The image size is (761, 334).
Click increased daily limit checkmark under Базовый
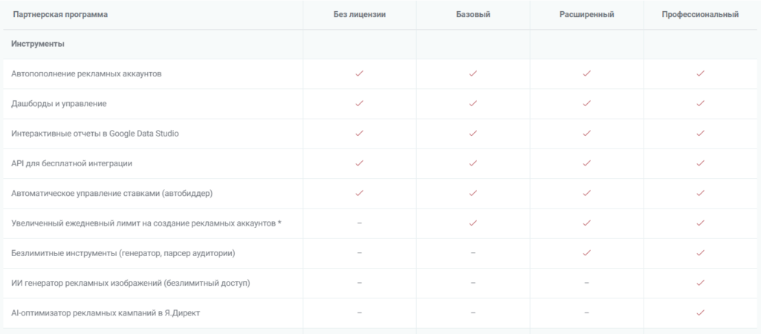[473, 223]
